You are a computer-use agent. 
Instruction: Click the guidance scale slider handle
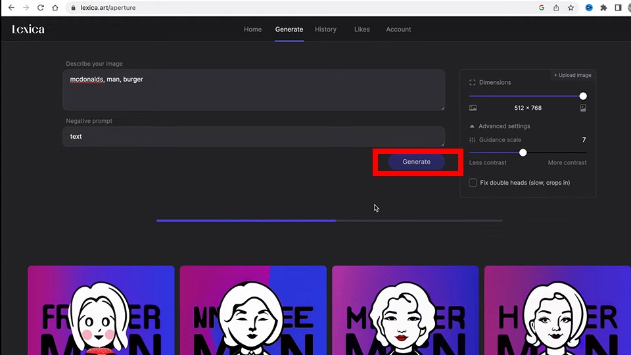(523, 153)
